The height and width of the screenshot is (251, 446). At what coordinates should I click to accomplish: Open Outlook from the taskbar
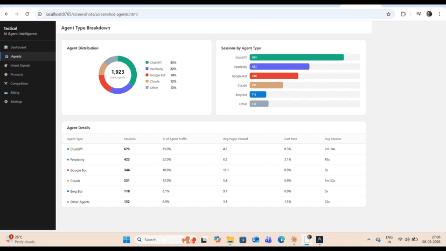click(x=255, y=240)
